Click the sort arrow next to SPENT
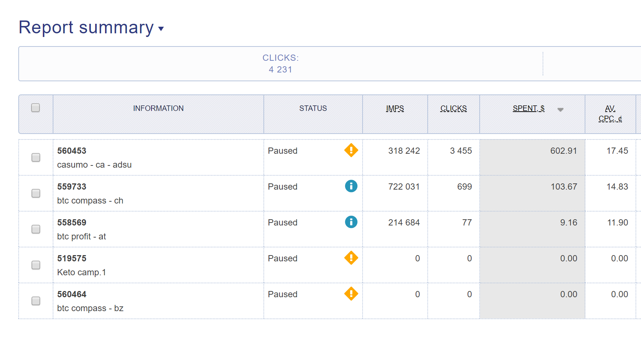Viewport: 641px width, 347px height. [560, 109]
